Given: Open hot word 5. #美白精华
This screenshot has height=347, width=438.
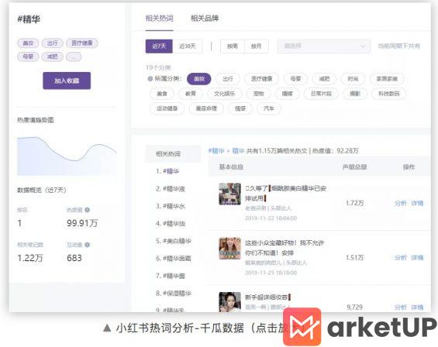Looking at the screenshot, I should tap(174, 241).
